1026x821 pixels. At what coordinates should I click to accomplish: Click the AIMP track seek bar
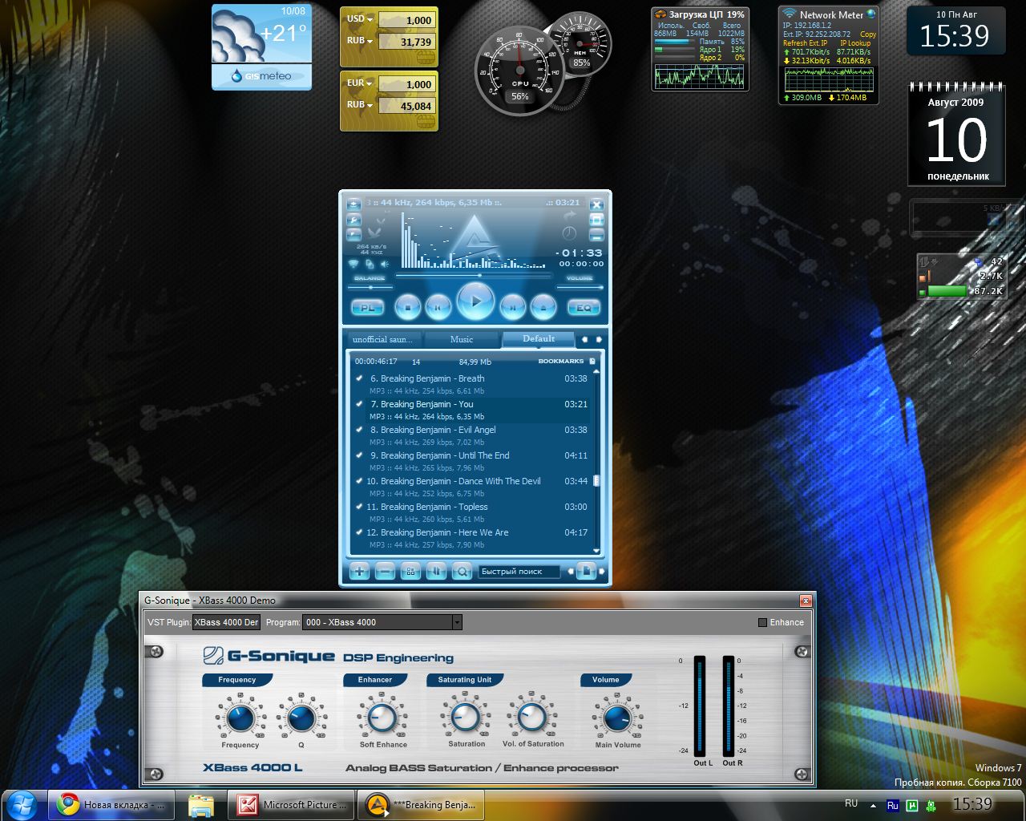tap(475, 275)
